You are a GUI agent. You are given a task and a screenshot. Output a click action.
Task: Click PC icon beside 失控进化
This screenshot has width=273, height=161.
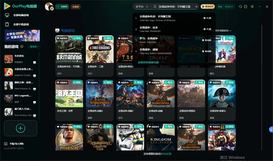coord(34,63)
